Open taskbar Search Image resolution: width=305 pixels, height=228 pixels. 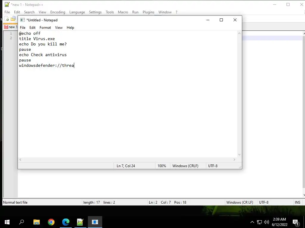click(x=21, y=222)
